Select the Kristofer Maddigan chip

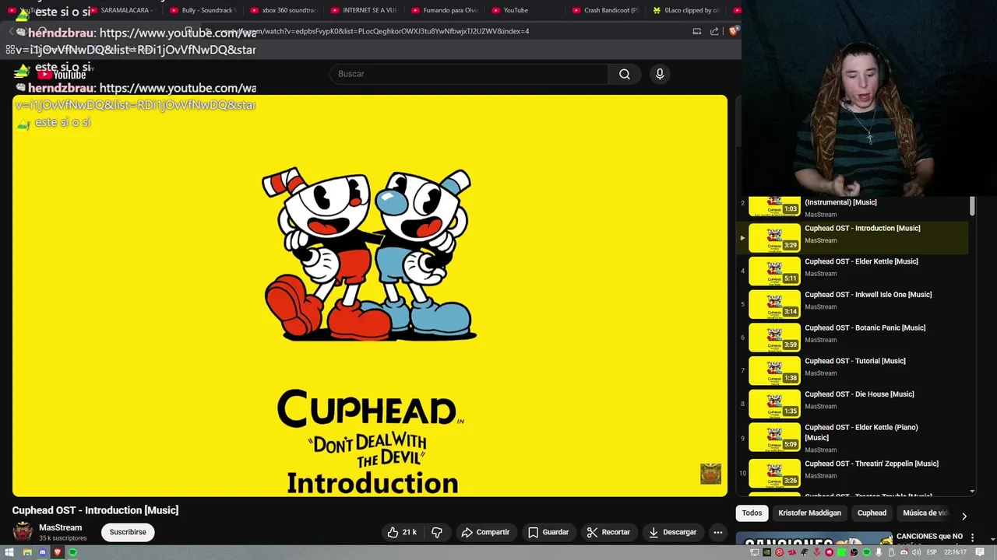tap(809, 513)
